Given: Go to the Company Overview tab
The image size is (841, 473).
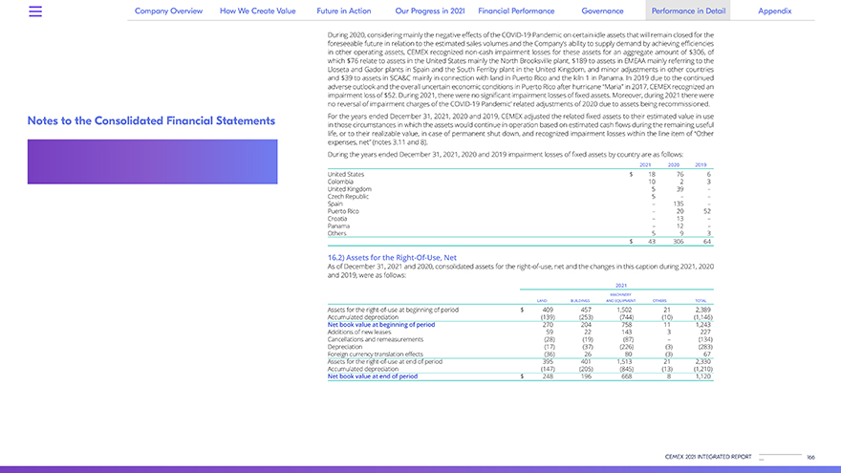Looking at the screenshot, I should (168, 11).
